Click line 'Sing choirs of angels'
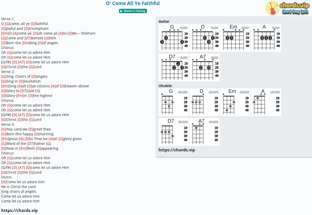The height and width of the screenshot is (215, 312). [x=19, y=192]
